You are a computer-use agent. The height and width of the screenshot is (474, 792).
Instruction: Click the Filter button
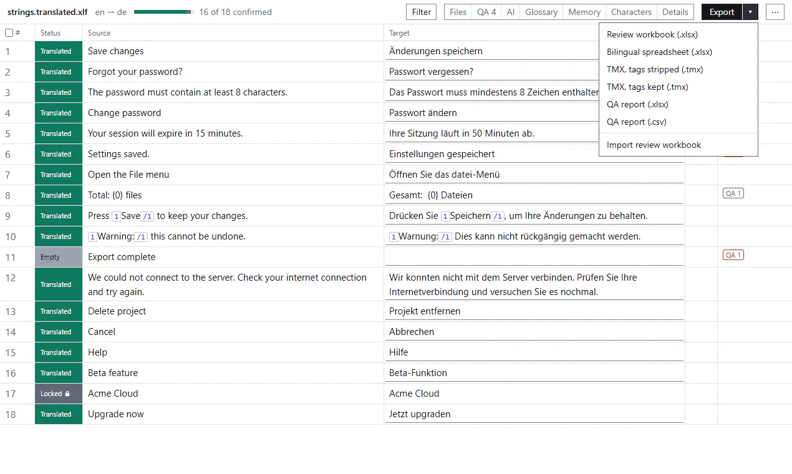(422, 12)
